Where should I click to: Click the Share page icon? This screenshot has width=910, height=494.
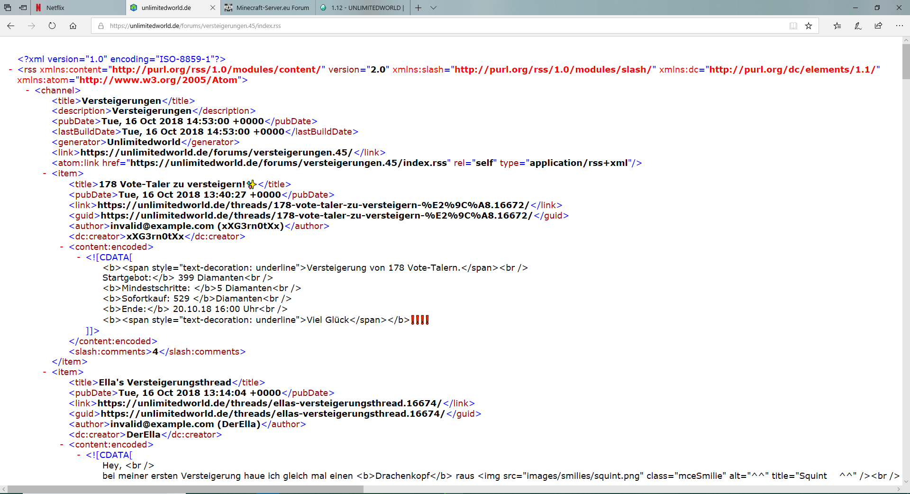pyautogui.click(x=878, y=26)
